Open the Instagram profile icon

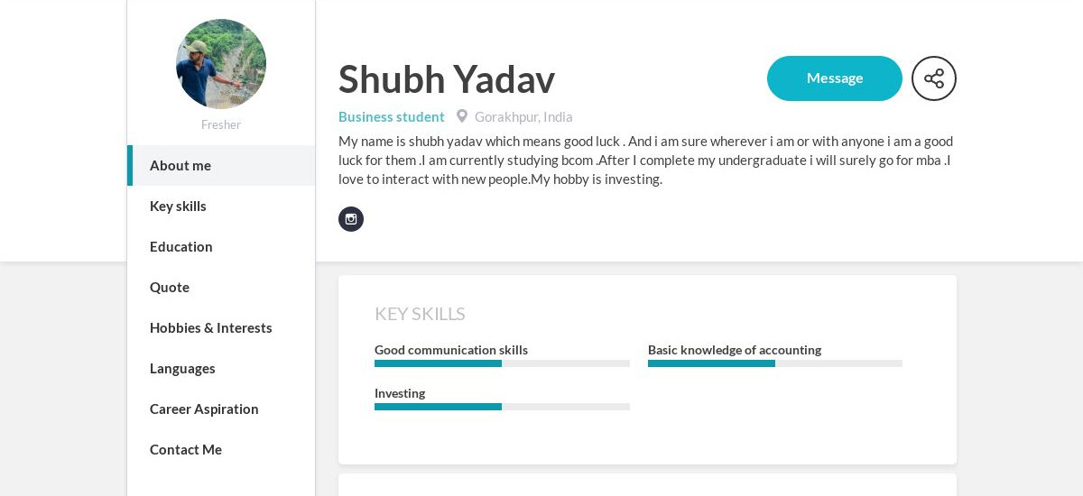coord(351,219)
